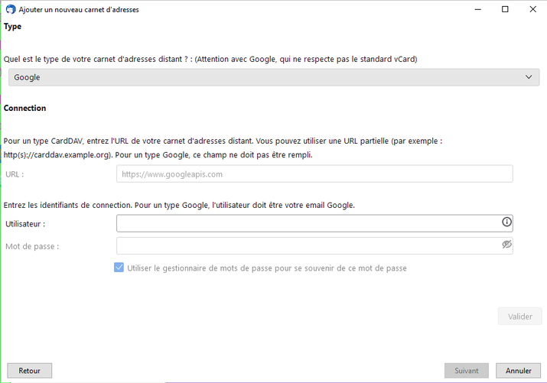Click the chevron arrow of the Google dropdown
547x383 pixels.
(x=529, y=77)
